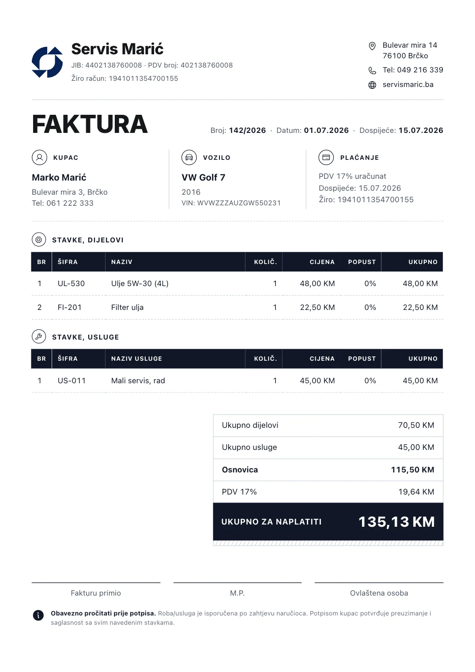Image resolution: width=475 pixels, height=672 pixels.
Task: Click the phone icon next to Tel
Action: click(372, 71)
